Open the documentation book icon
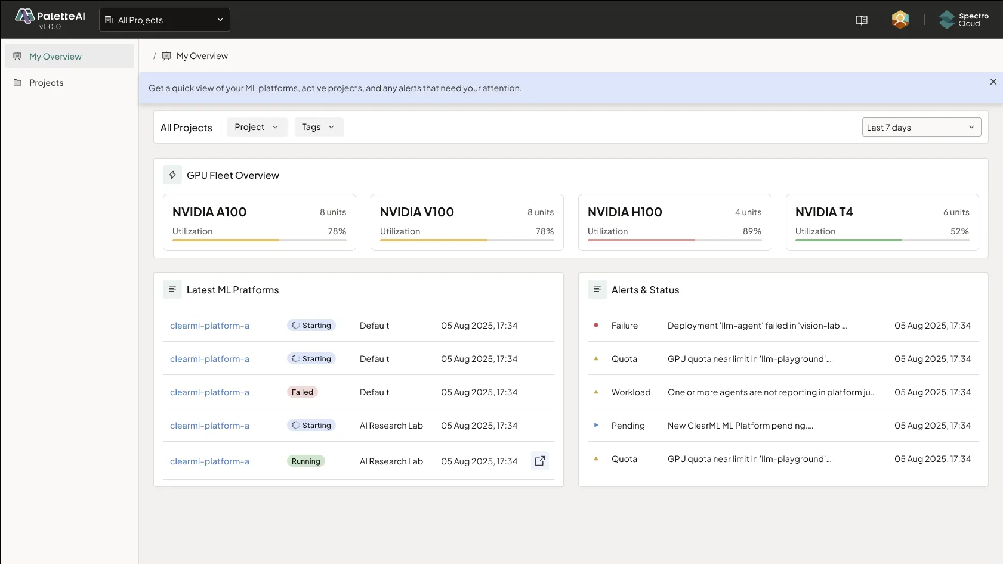This screenshot has height=564, width=1003. tap(861, 20)
